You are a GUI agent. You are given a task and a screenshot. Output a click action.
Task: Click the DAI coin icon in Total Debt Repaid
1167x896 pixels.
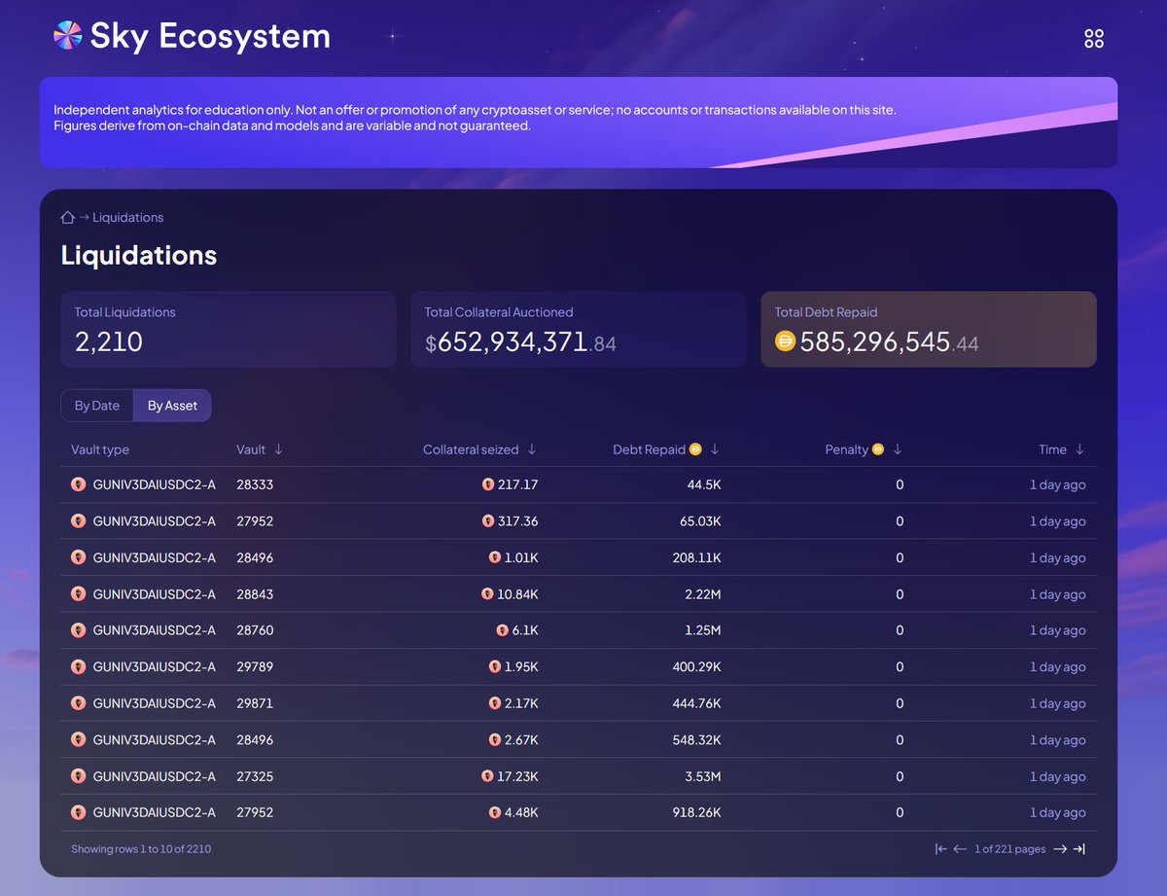pyautogui.click(x=786, y=340)
